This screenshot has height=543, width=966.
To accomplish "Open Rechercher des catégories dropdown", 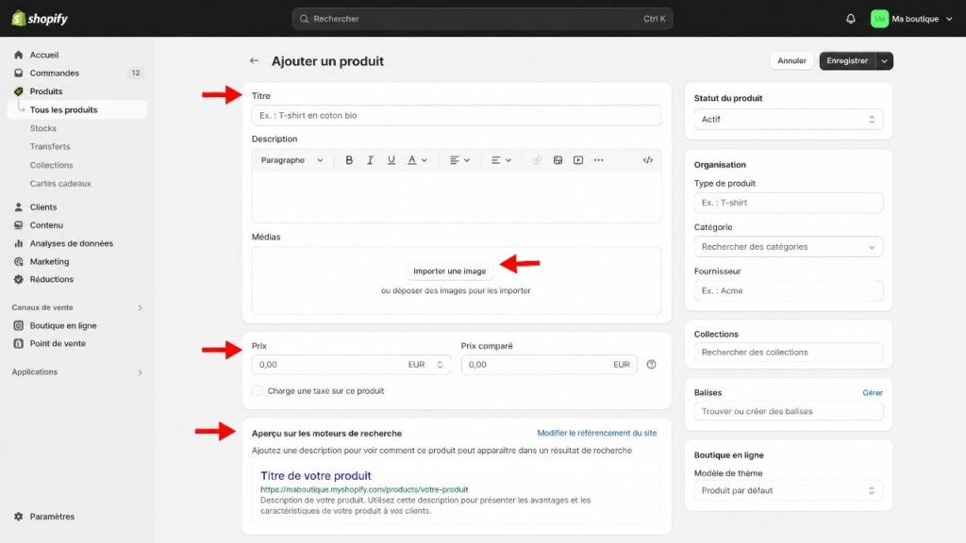I will (789, 247).
